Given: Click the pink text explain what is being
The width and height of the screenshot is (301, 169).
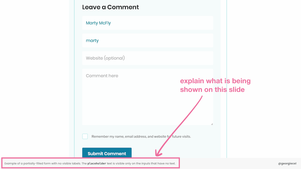Looking at the screenshot, I should tap(215, 81).
